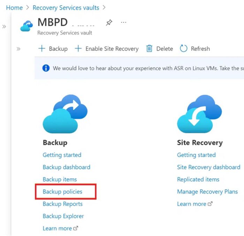Click the Recovery Services vault cloud icon beside MBPD

click(x=26, y=26)
